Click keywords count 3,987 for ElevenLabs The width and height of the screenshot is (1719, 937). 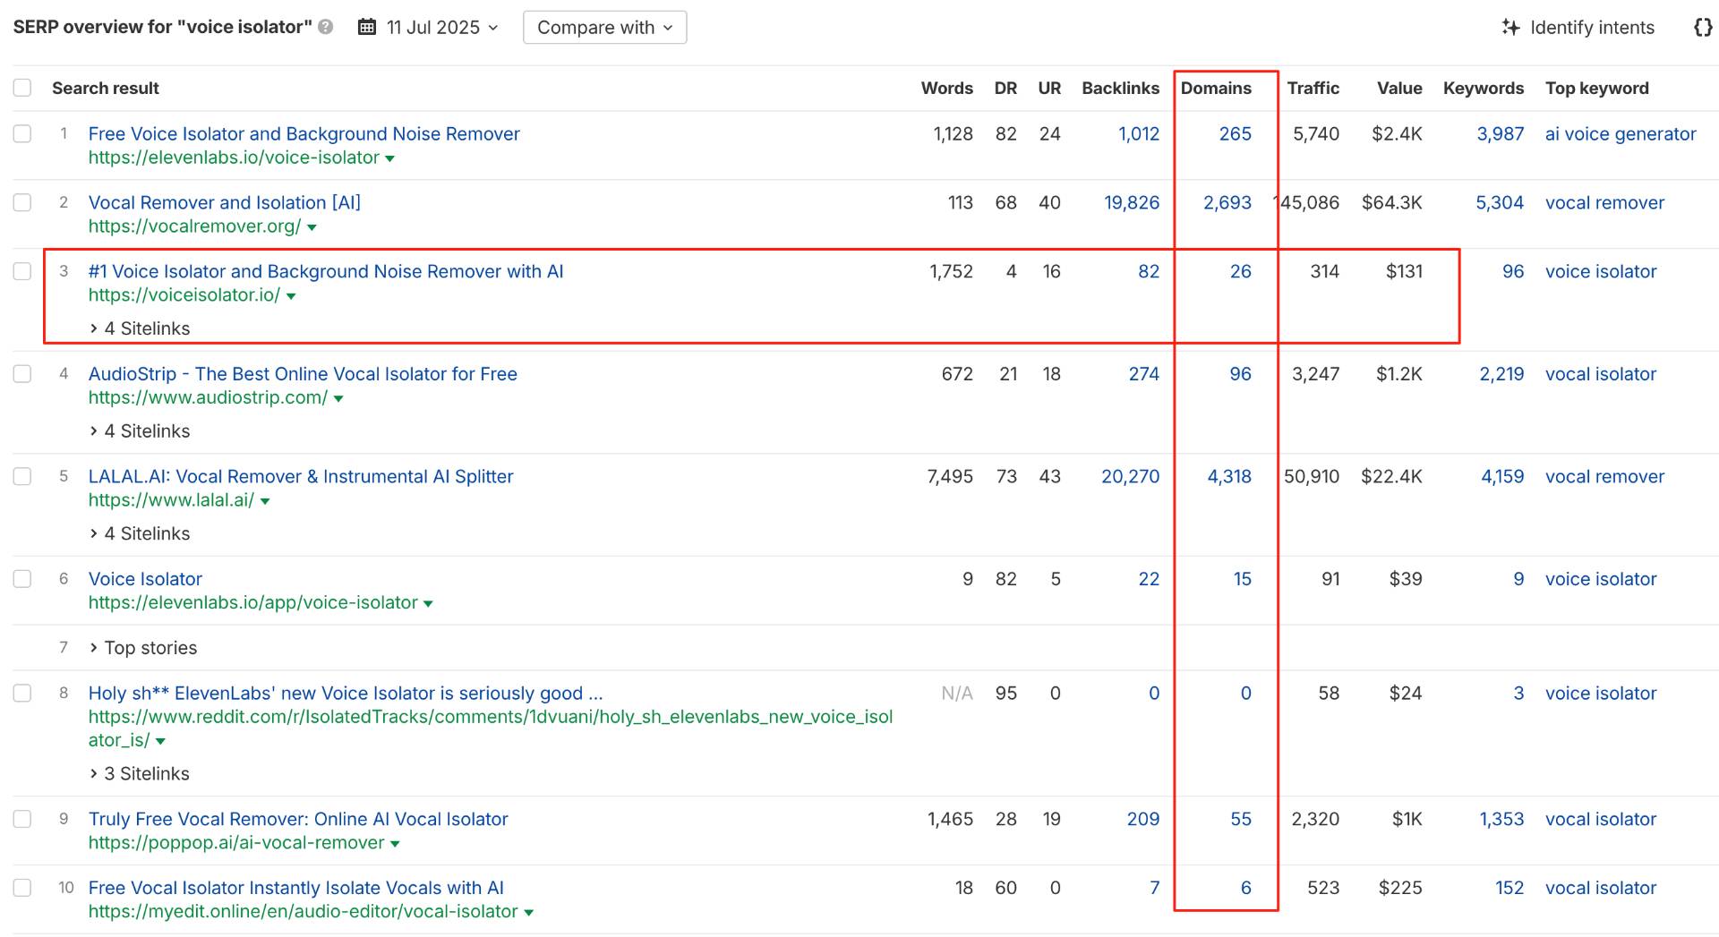click(1501, 133)
